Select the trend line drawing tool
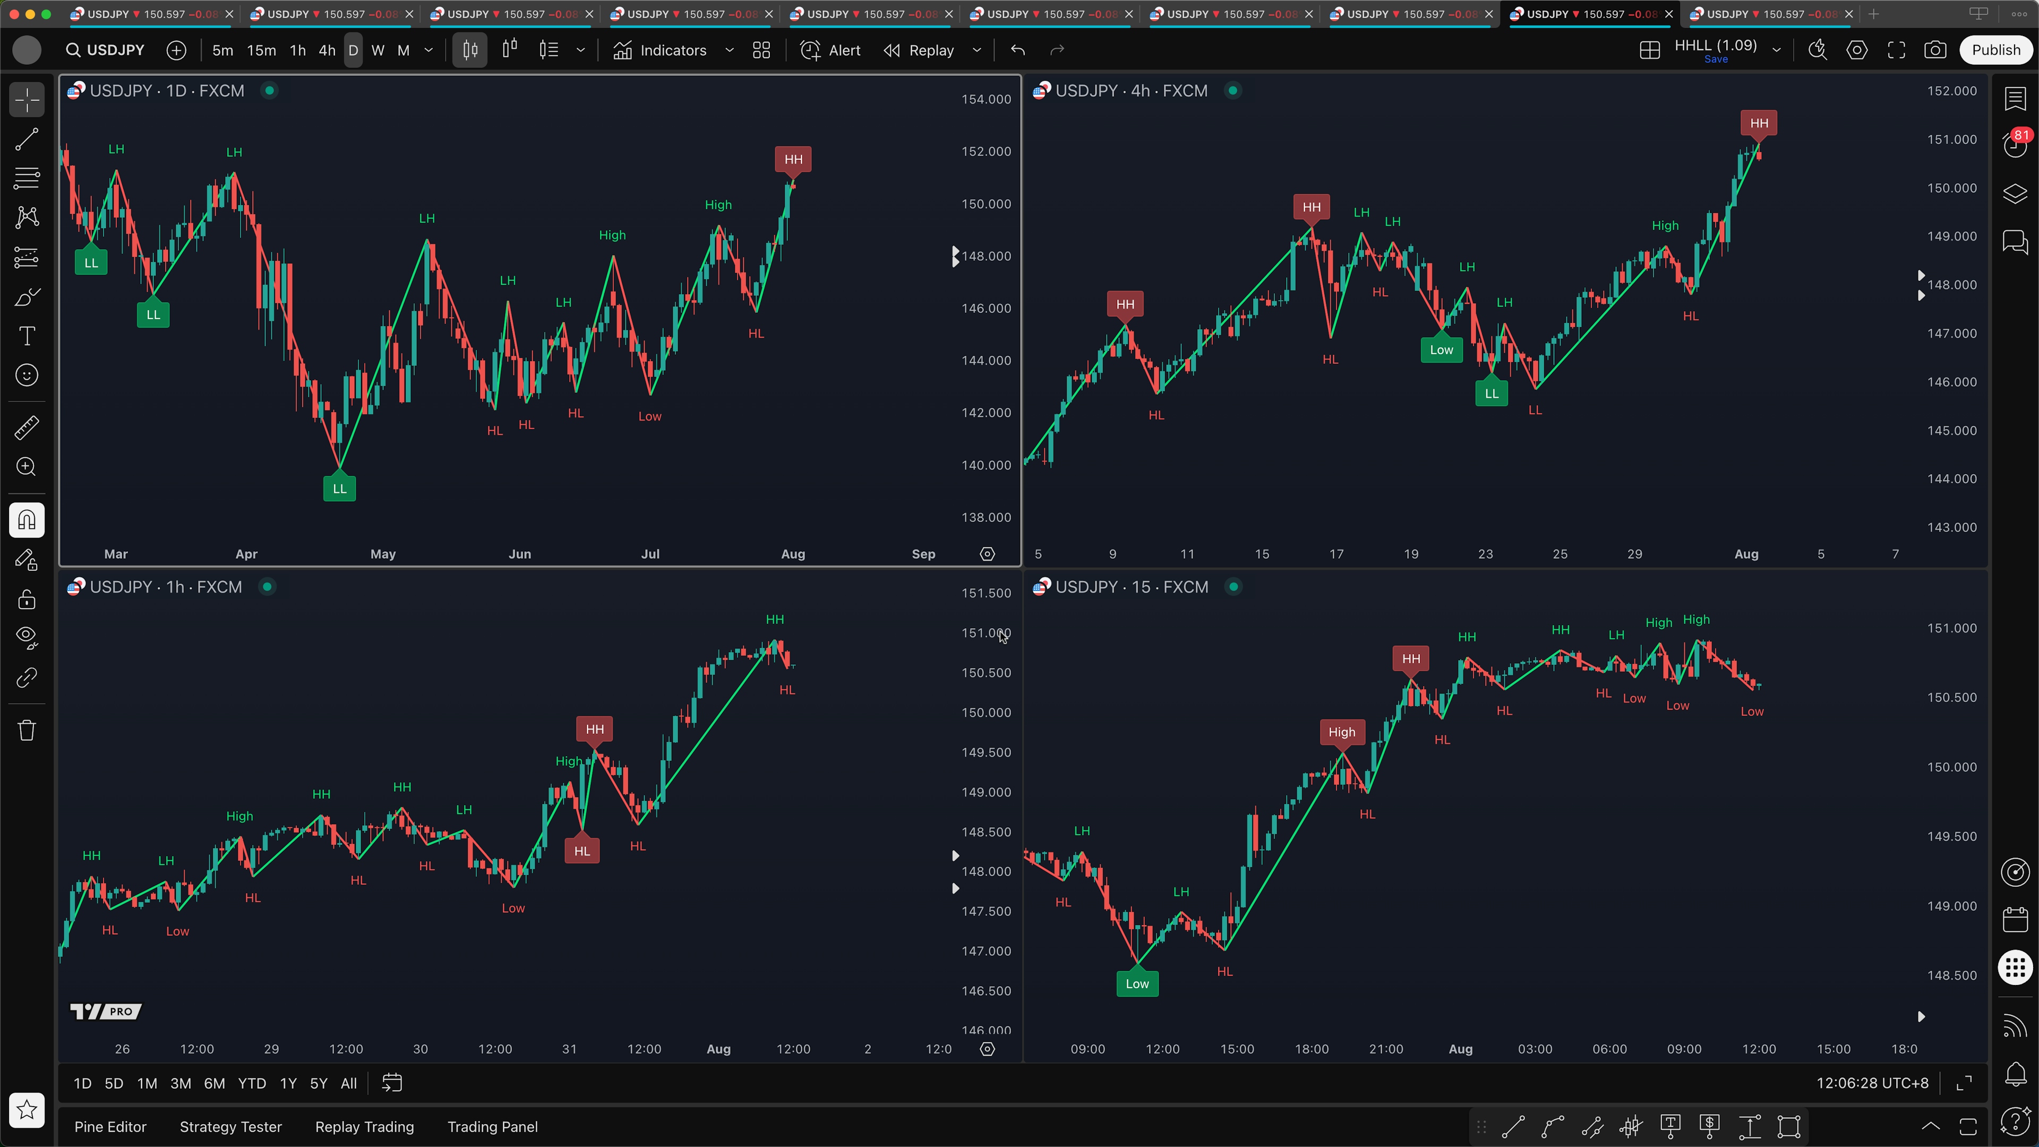Screen dimensions: 2039x1147 click(27, 140)
